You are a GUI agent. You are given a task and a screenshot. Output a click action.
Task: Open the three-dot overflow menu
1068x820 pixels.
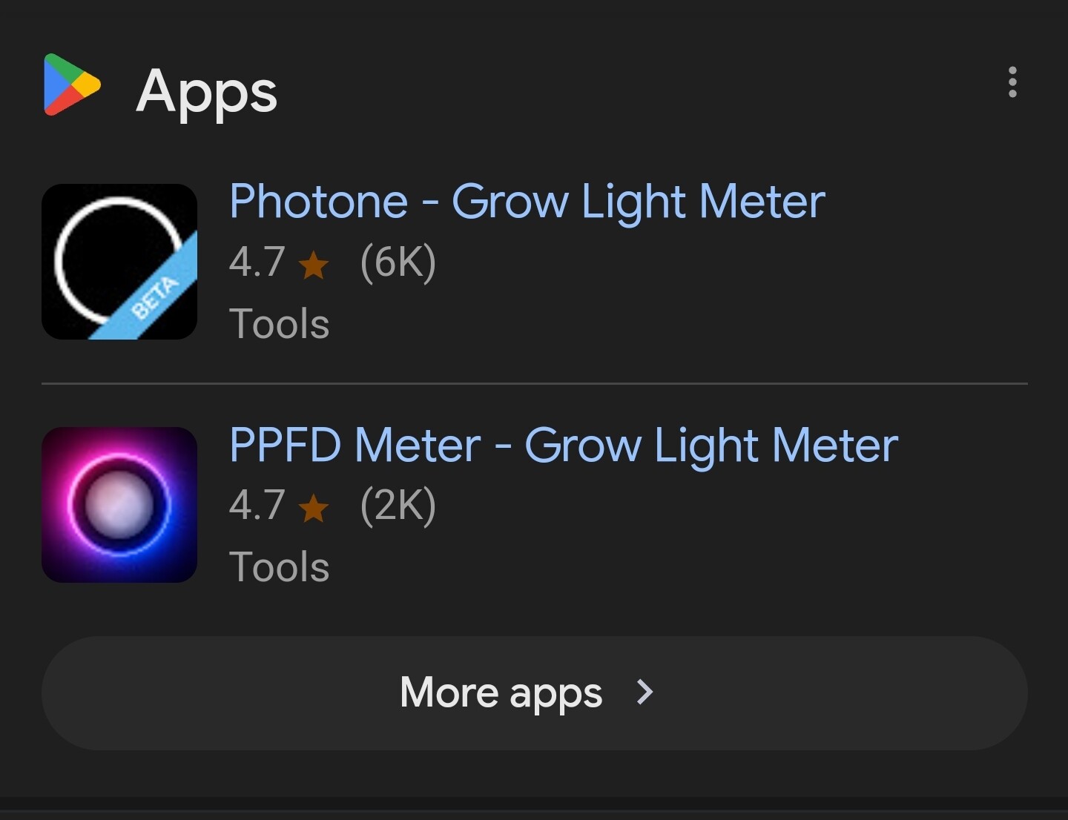pyautogui.click(x=1012, y=82)
